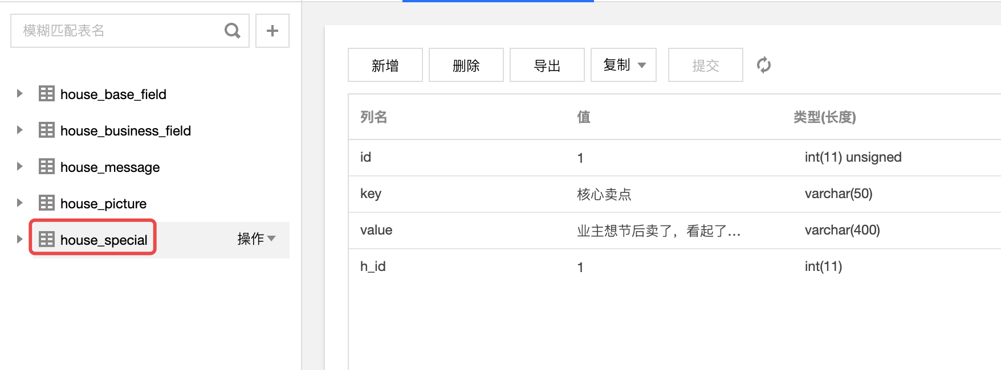This screenshot has height=370, width=1001.
Task: Click the 提交 button
Action: click(x=706, y=65)
